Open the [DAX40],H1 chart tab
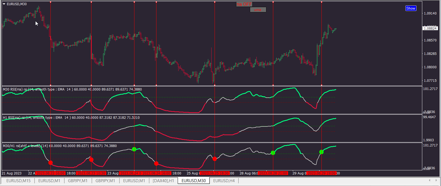The width and height of the screenshot is (441, 186). click(163, 181)
